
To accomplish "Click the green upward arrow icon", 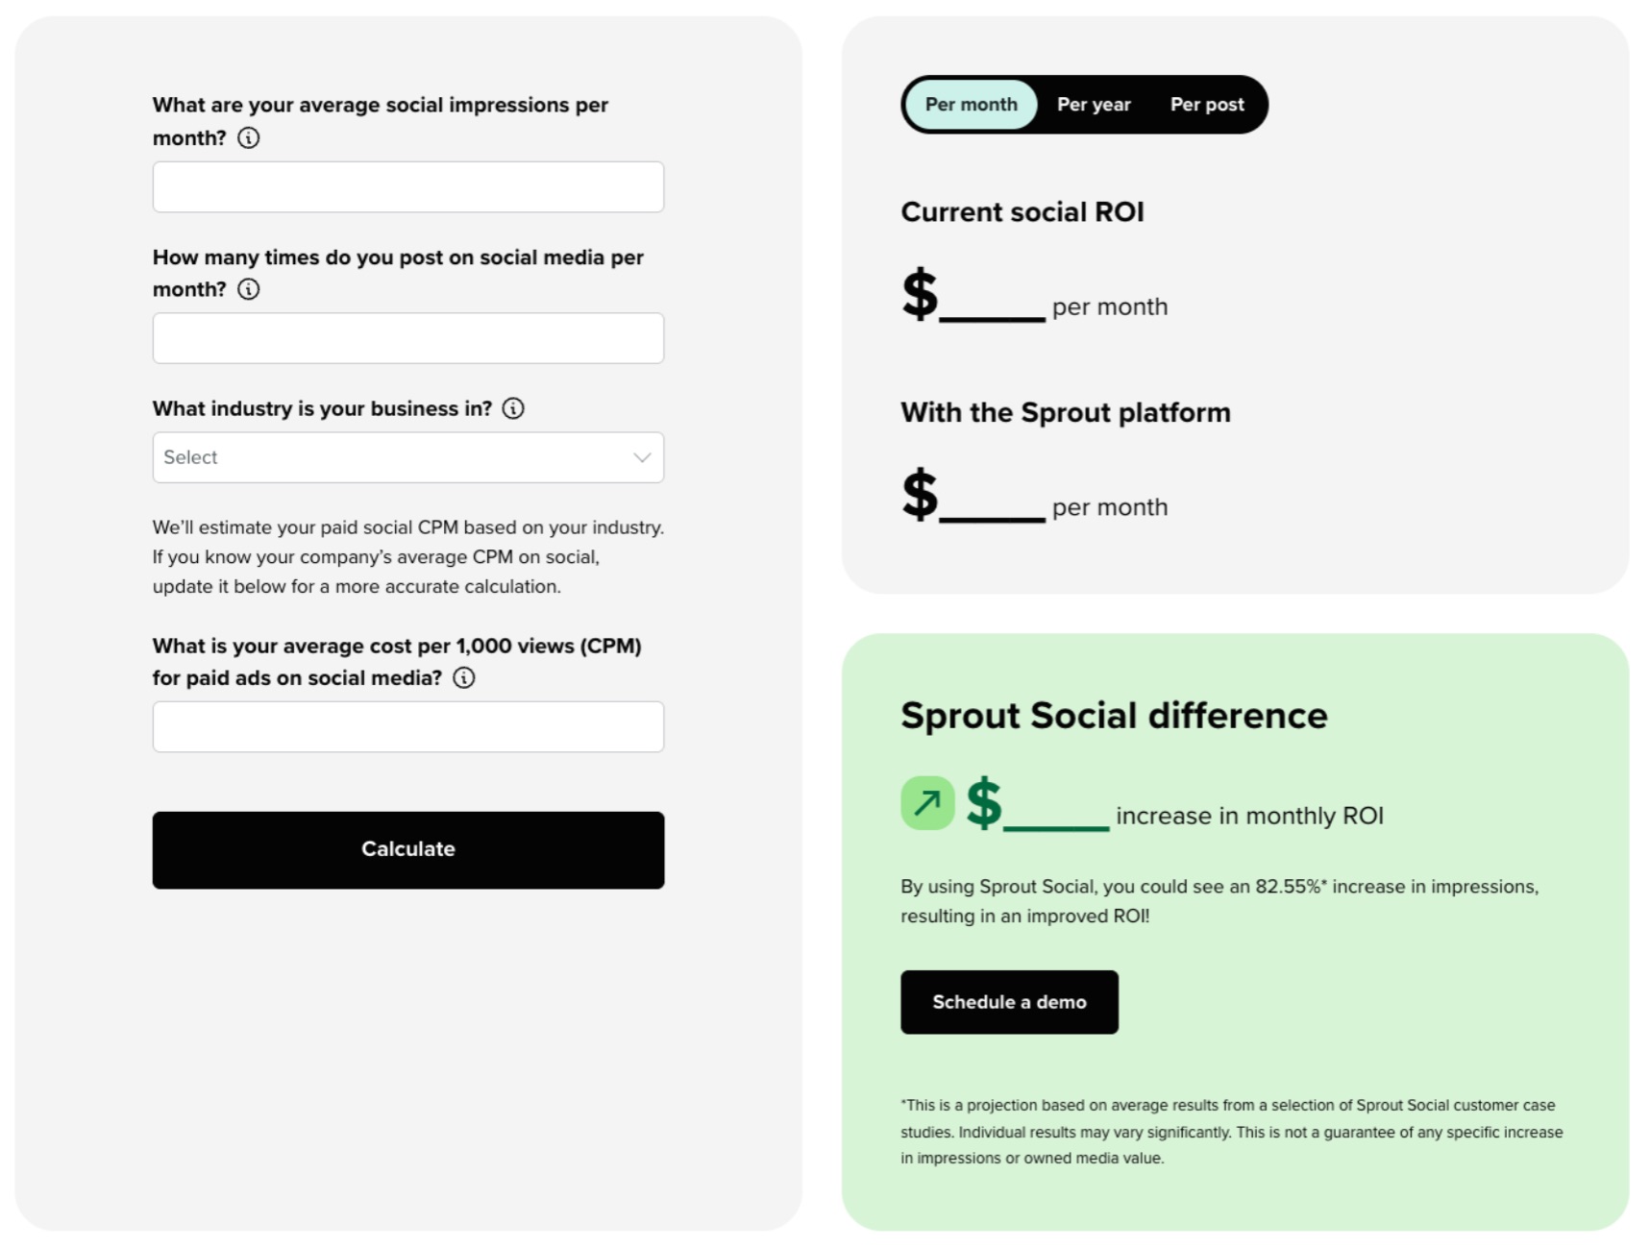I will coord(926,803).
